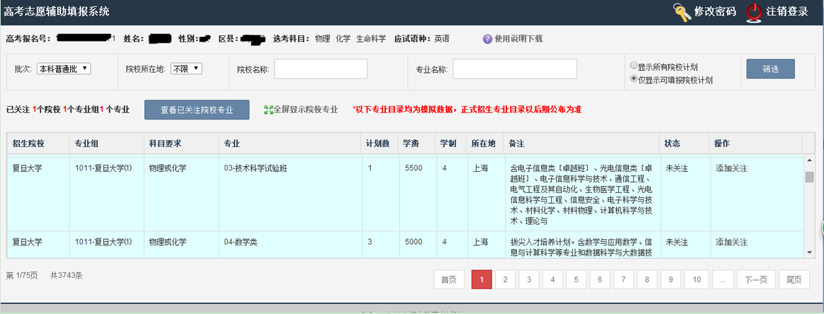824x314 pixels.
Task: Go to page 7
Action: click(623, 280)
